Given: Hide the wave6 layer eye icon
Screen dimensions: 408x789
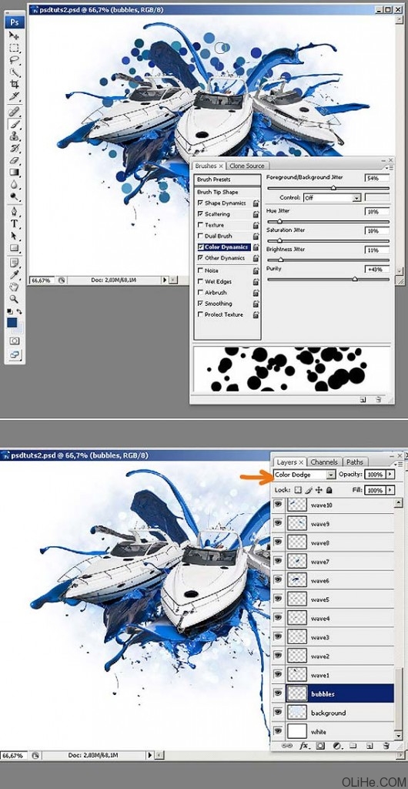Looking at the screenshot, I should [278, 580].
